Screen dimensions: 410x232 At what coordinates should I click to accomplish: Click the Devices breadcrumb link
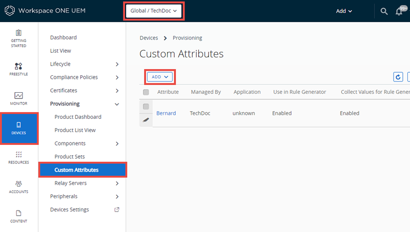(149, 38)
